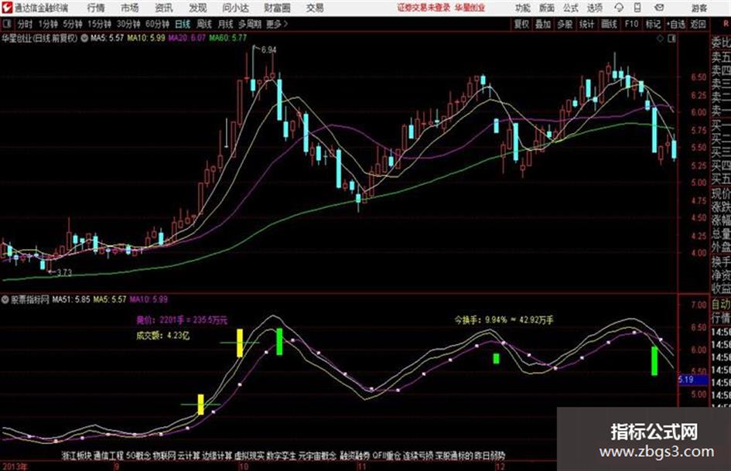Click the 股票指标网 indicator name
This screenshot has height=471, width=731.
(x=30, y=299)
